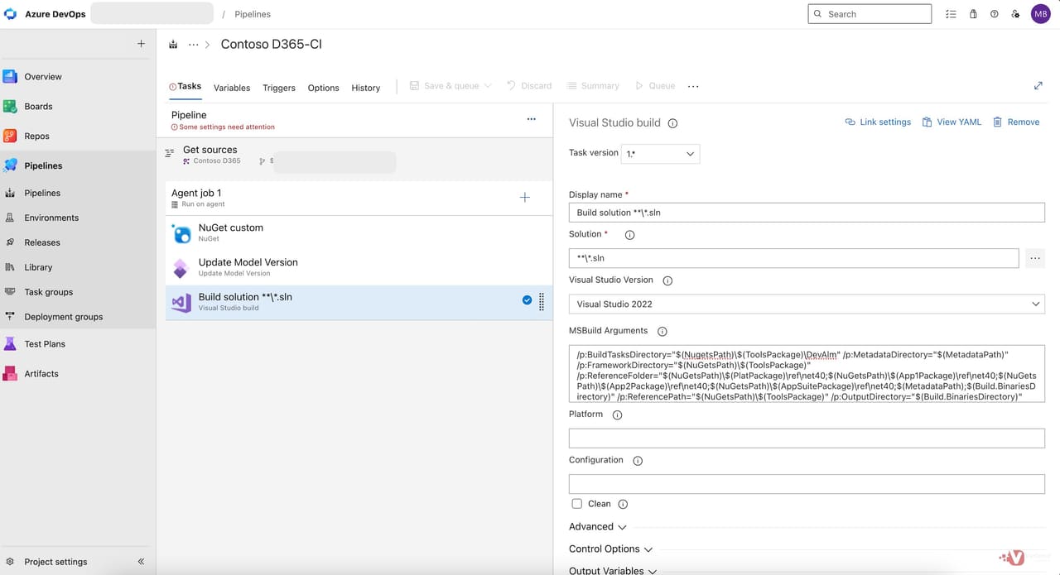The width and height of the screenshot is (1060, 575).
Task: Click the Overview sidebar icon
Action: pyautogui.click(x=10, y=76)
